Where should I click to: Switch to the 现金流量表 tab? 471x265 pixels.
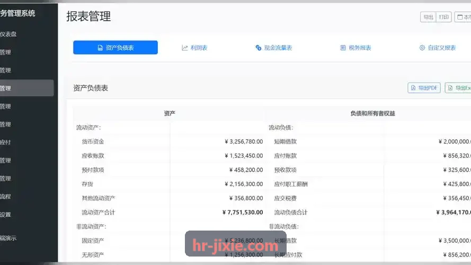[274, 48]
